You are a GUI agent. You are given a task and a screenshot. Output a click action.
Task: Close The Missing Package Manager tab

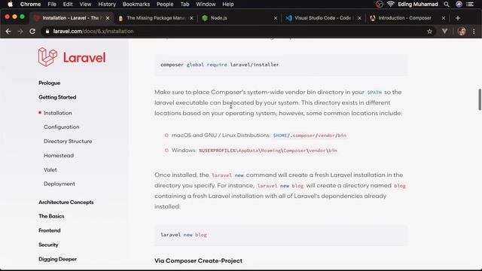(191, 18)
